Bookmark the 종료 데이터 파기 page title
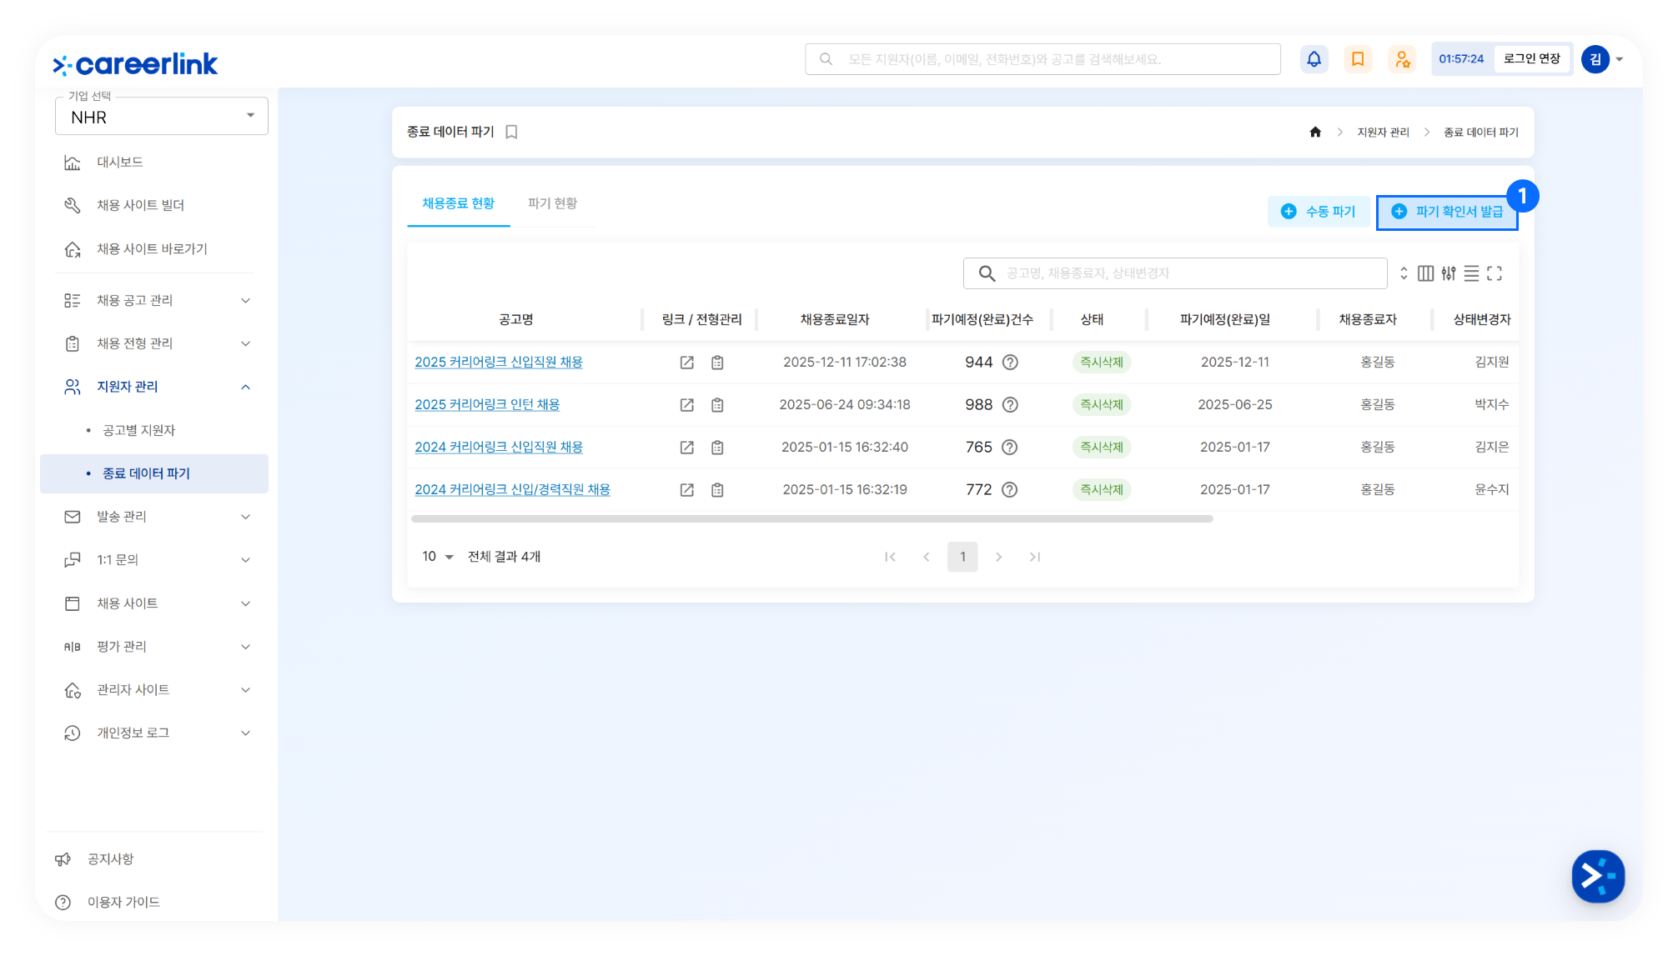The height and width of the screenshot is (956, 1678). 511,133
